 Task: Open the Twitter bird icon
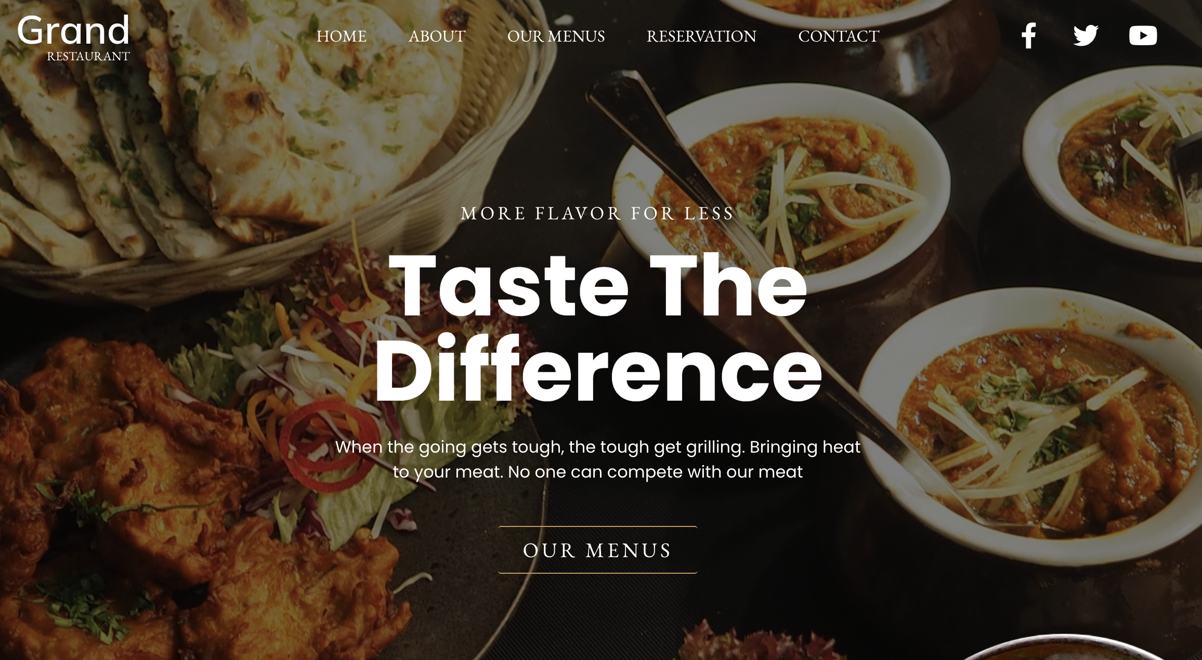click(1086, 35)
